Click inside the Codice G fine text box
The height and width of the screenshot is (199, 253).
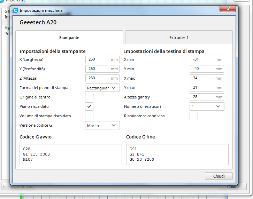177,154
